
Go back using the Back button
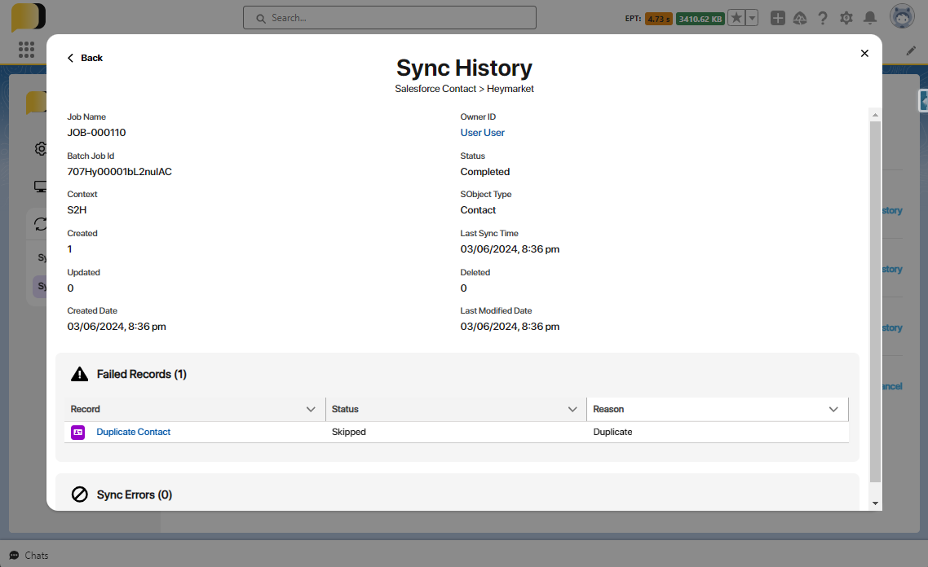pos(85,58)
